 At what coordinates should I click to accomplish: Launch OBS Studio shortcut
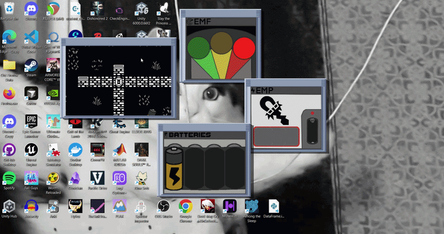(x=163, y=208)
